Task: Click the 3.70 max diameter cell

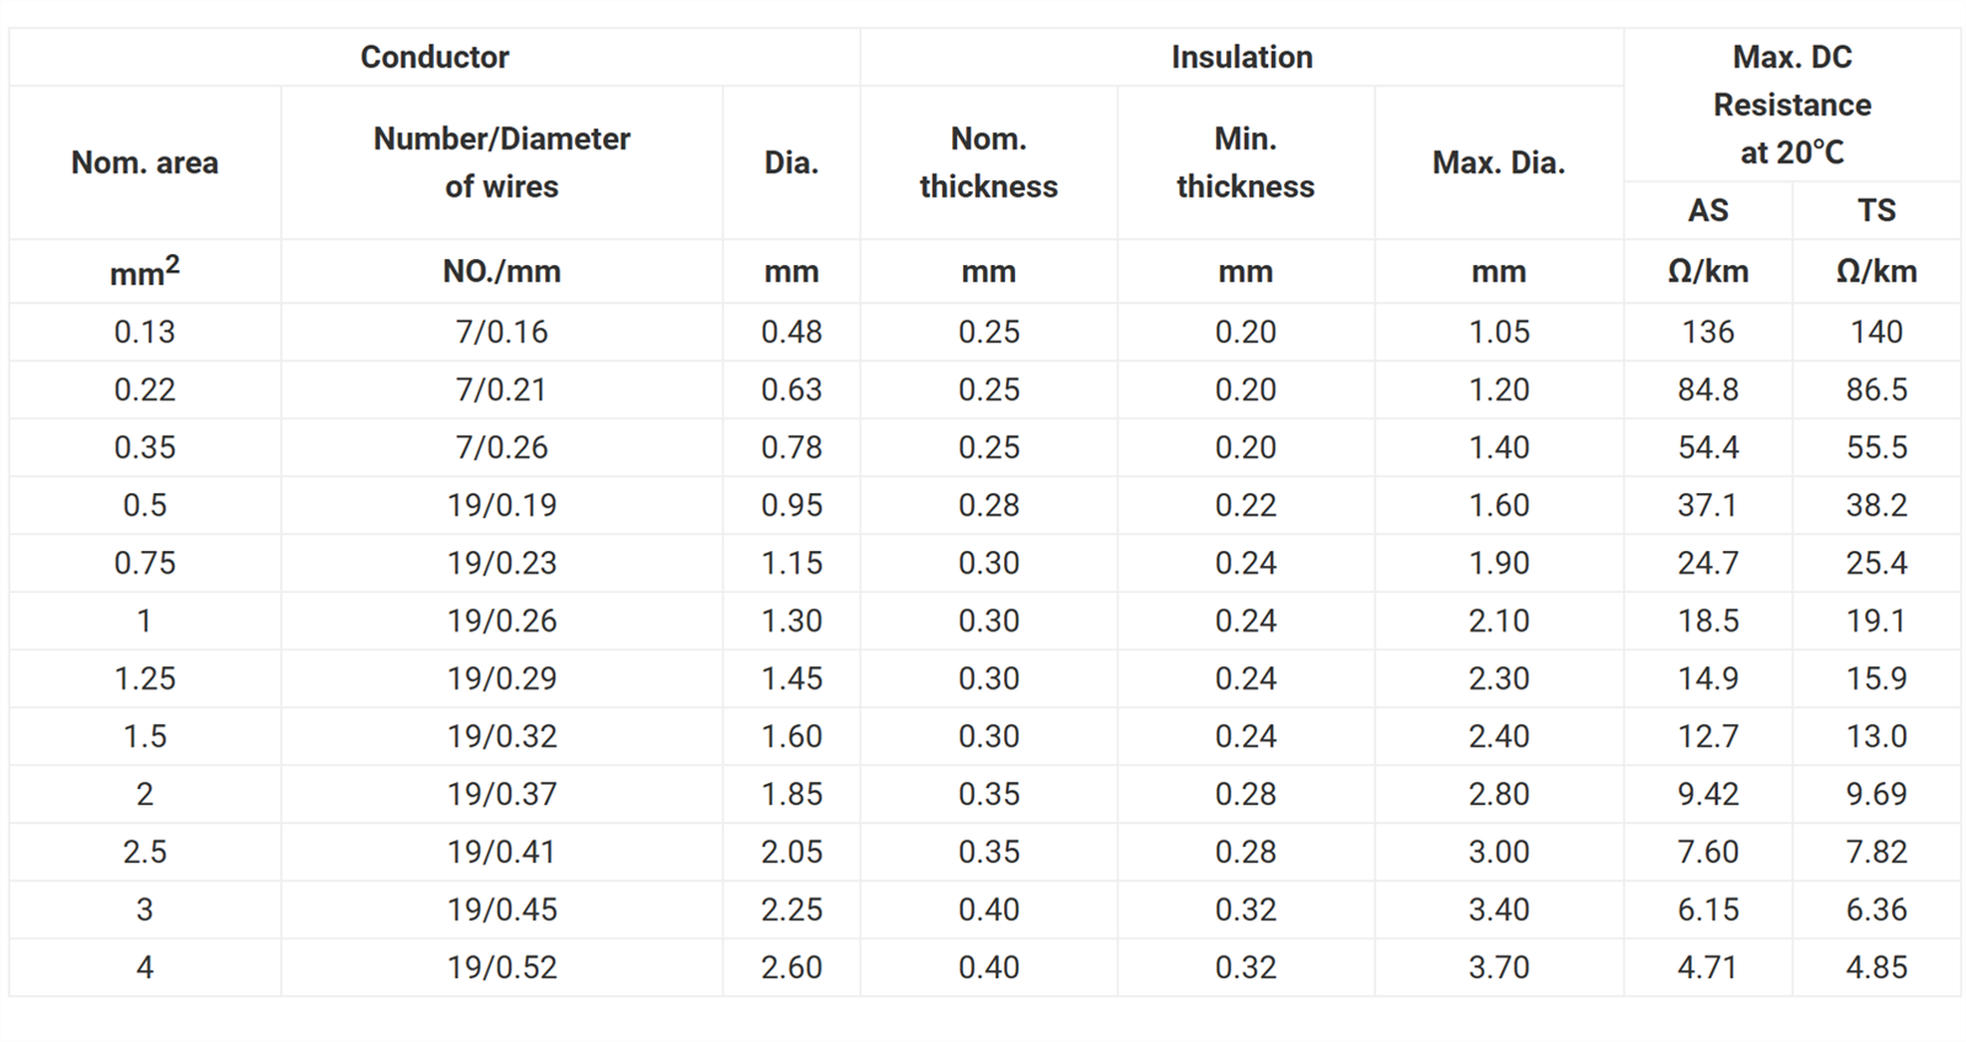Action: tap(1498, 967)
